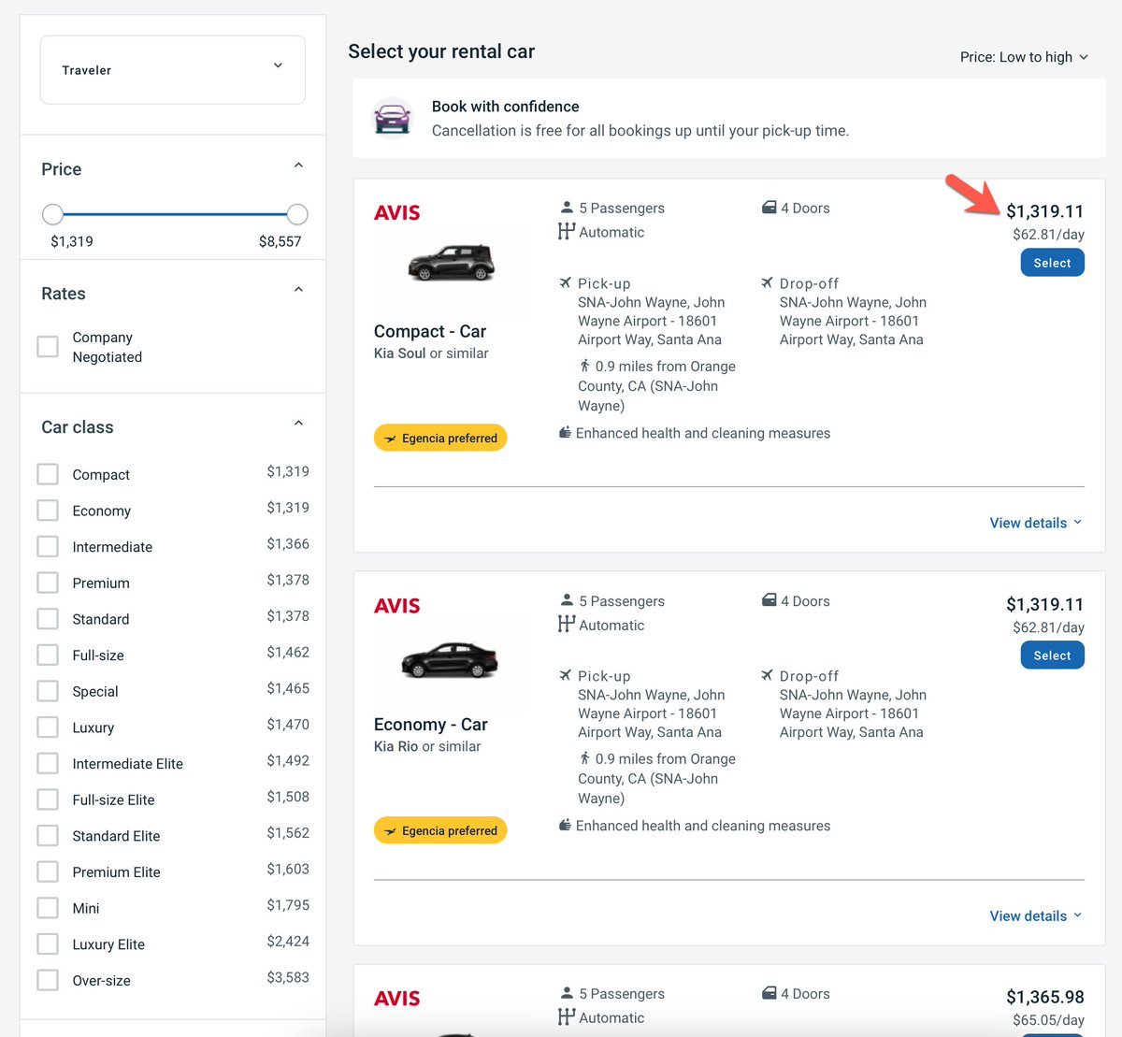Click the maximum price slider handle

tap(296, 214)
